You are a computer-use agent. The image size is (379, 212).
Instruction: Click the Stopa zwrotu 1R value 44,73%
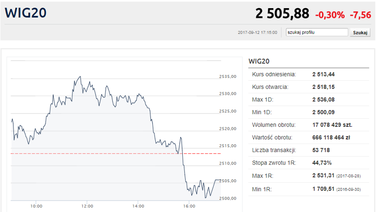(322, 162)
